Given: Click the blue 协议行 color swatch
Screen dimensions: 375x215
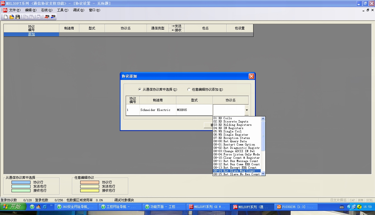Looking at the screenshot, I should 21,182.
